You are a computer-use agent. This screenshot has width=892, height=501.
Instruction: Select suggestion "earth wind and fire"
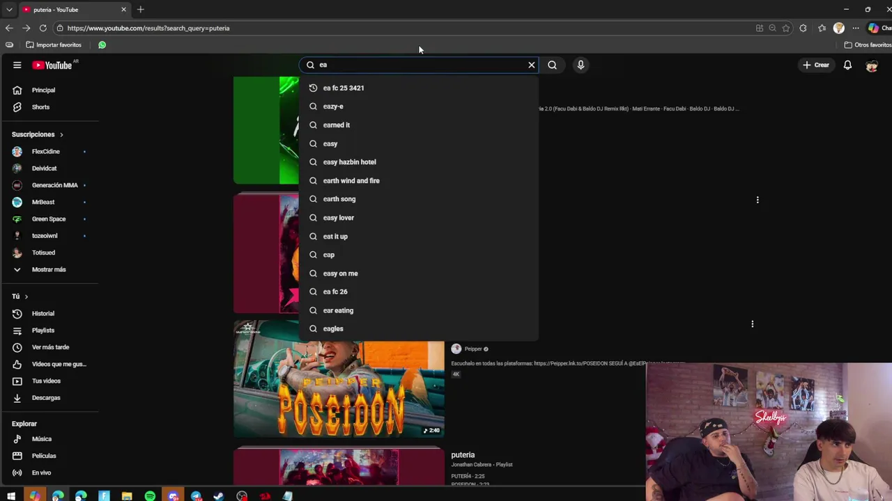tap(418, 180)
